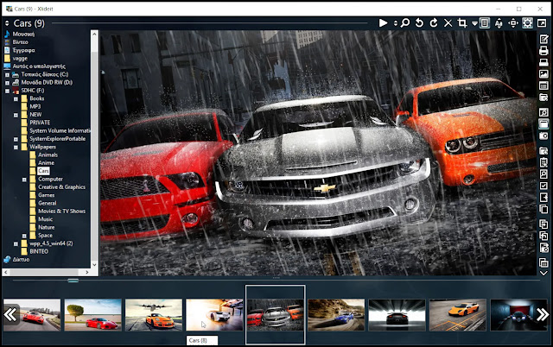
Task: Expand the SystemExplorerPortable folder
Action: click(16, 139)
